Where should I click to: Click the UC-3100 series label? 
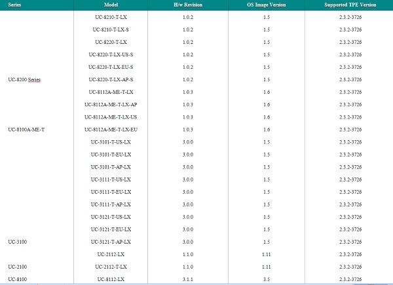18,242
